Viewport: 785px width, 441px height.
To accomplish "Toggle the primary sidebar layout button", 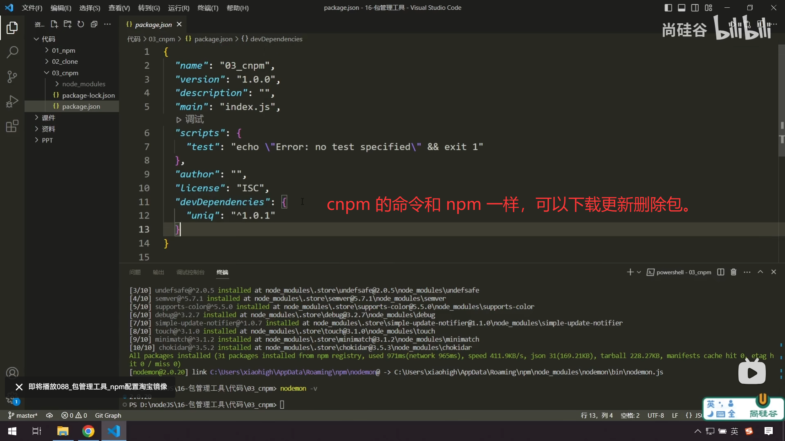I will pos(668,8).
